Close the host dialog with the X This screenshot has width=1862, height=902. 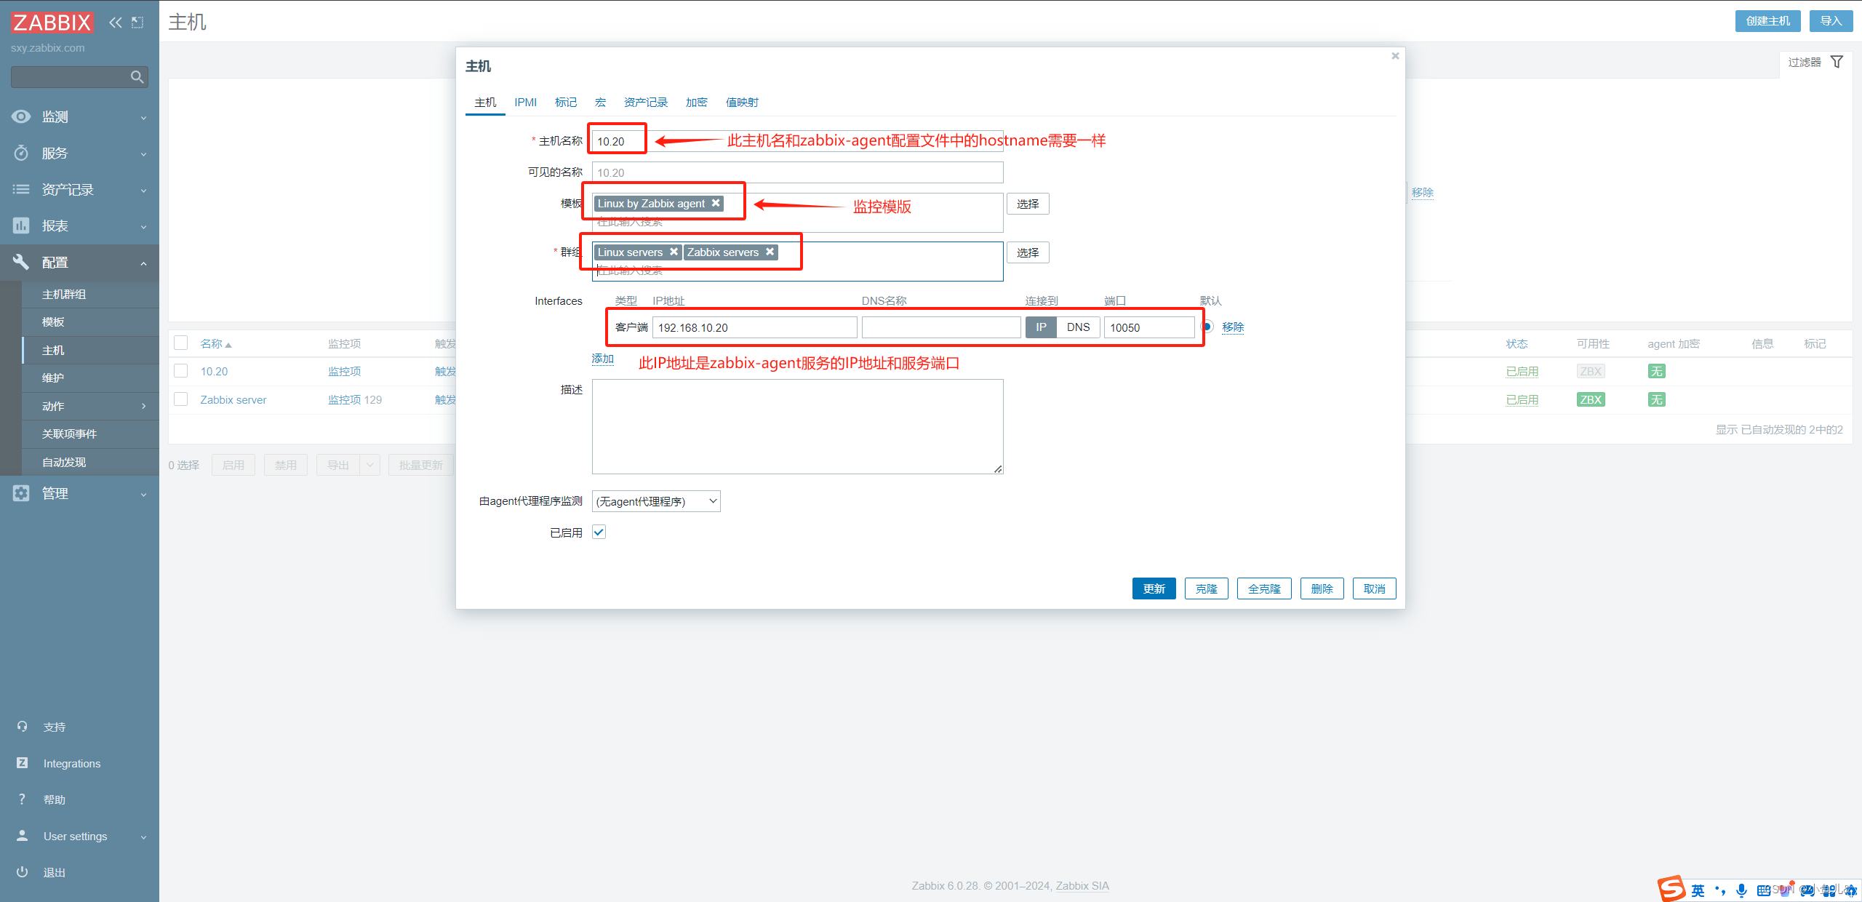click(x=1395, y=56)
